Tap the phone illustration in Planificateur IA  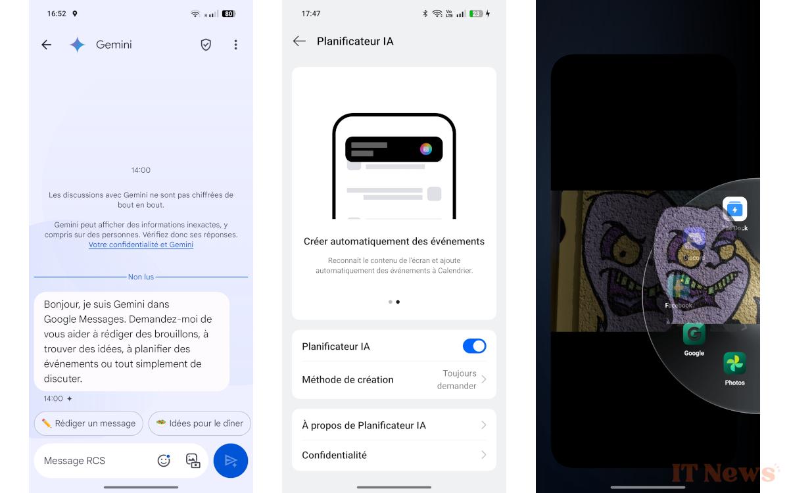point(394,166)
